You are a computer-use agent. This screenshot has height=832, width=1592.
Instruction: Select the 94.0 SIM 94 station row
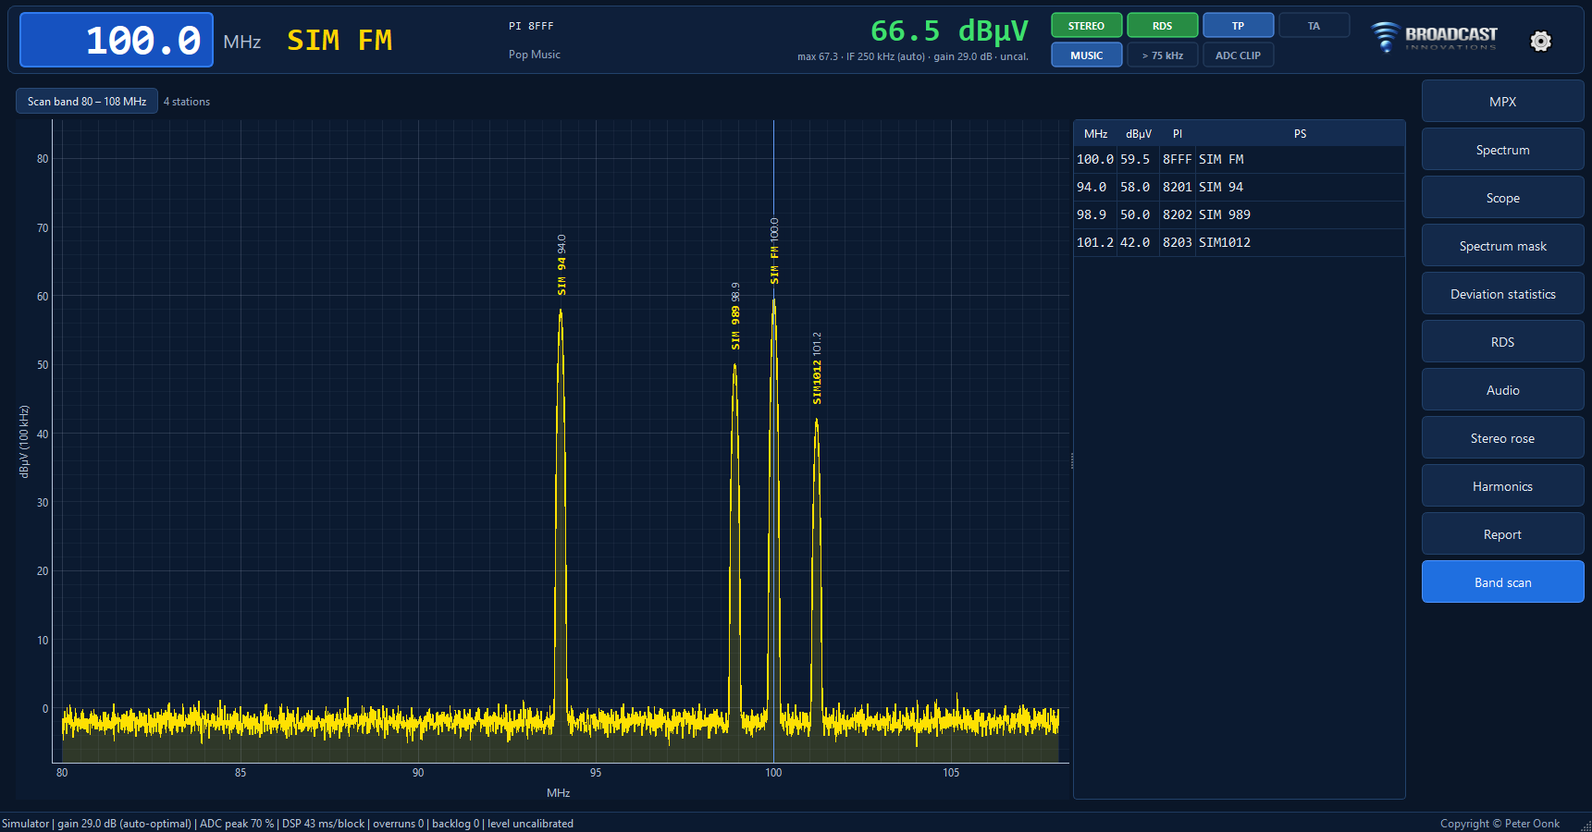point(1239,187)
